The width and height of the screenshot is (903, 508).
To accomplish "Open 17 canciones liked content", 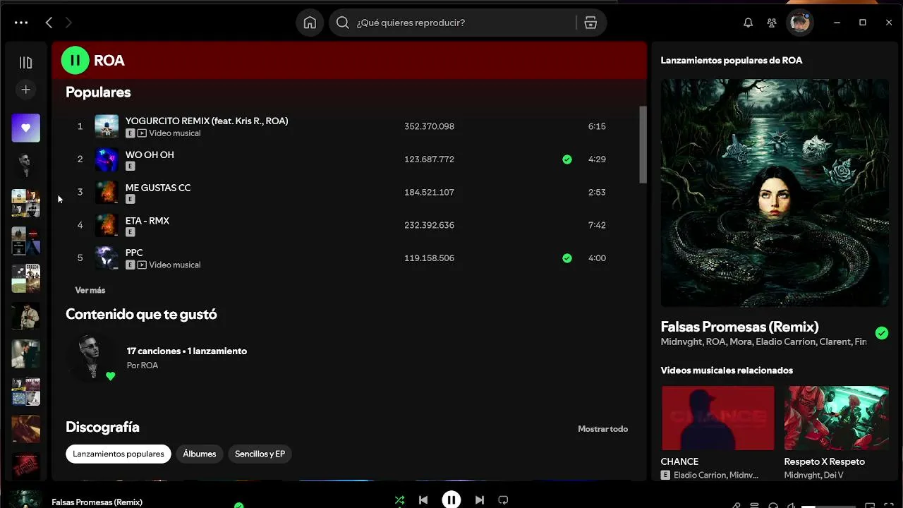I will point(187,351).
